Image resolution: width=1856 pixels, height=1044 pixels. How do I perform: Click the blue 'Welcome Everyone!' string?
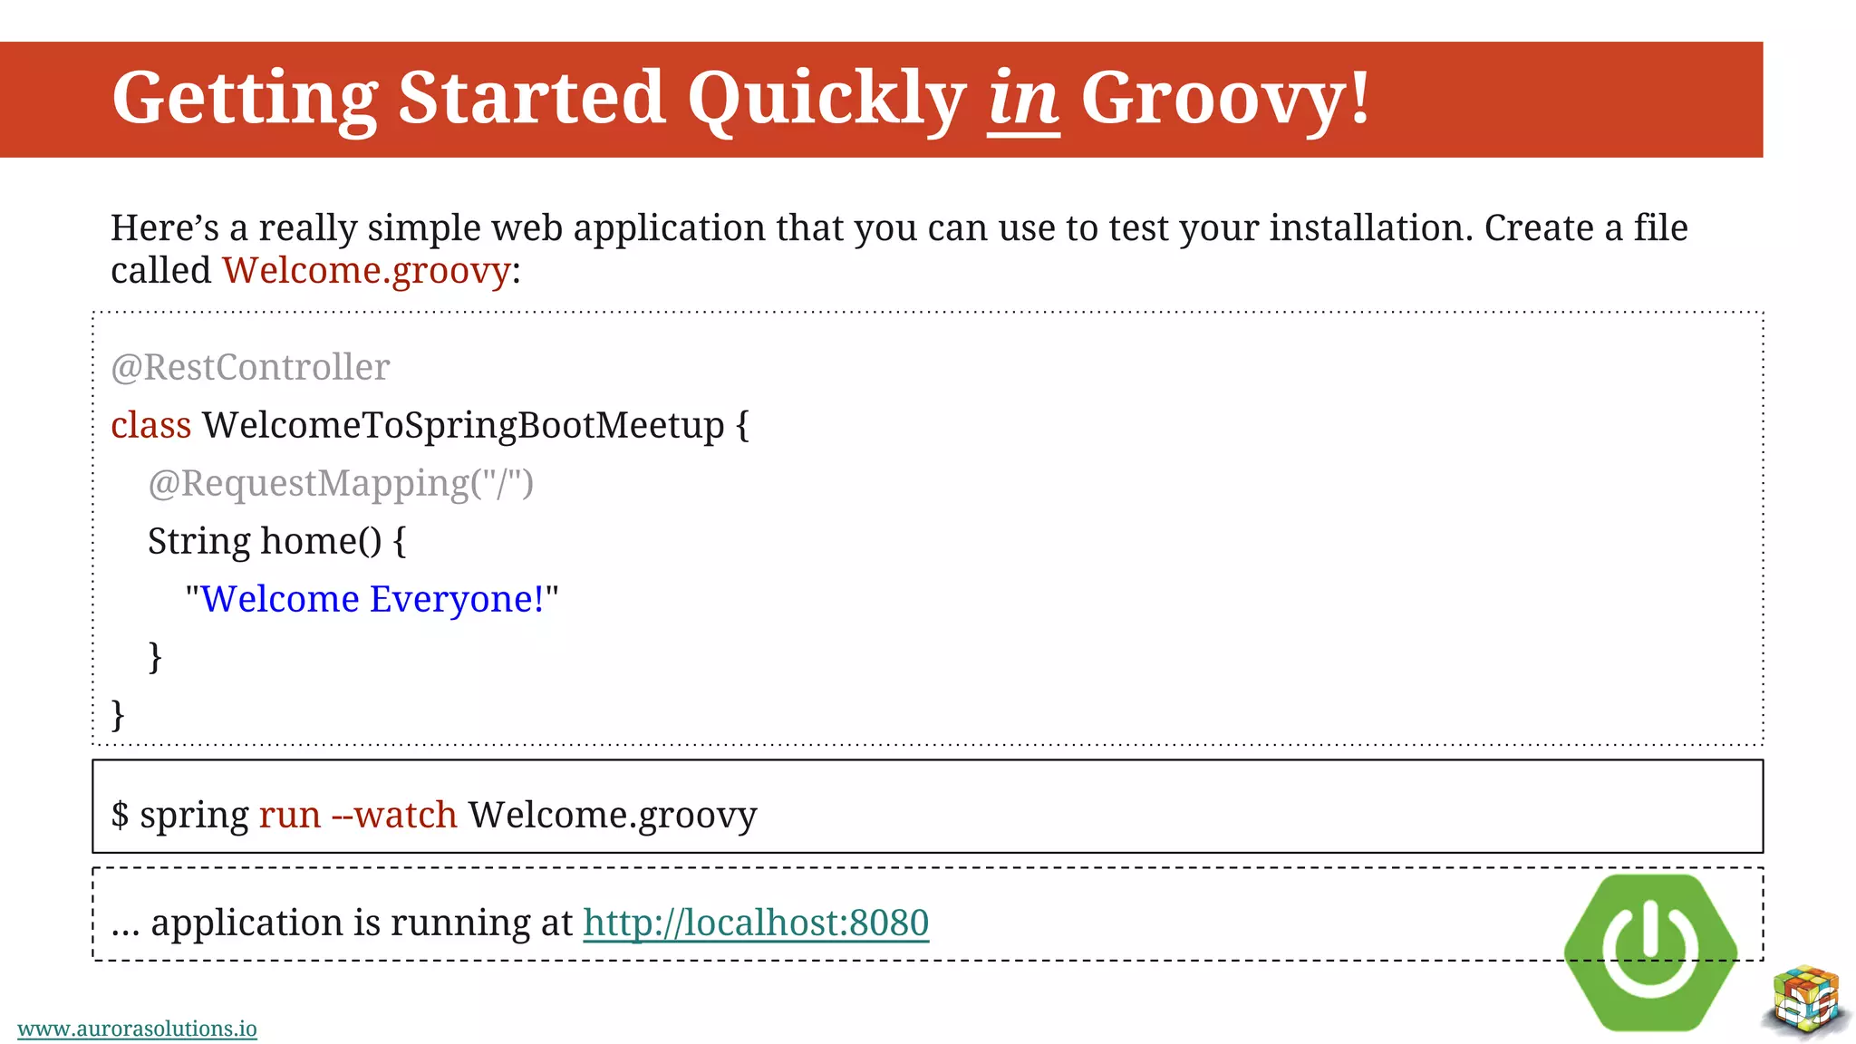pyautogui.click(x=372, y=599)
